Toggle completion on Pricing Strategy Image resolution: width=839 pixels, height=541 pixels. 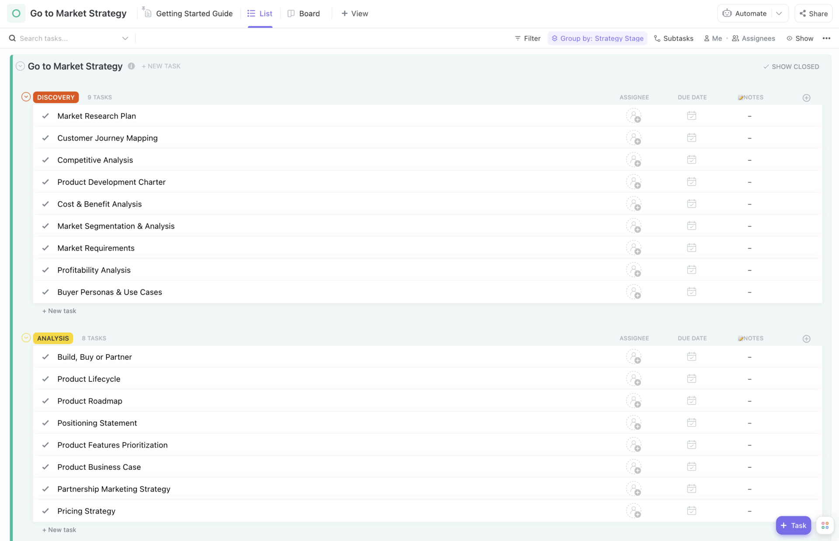click(45, 510)
